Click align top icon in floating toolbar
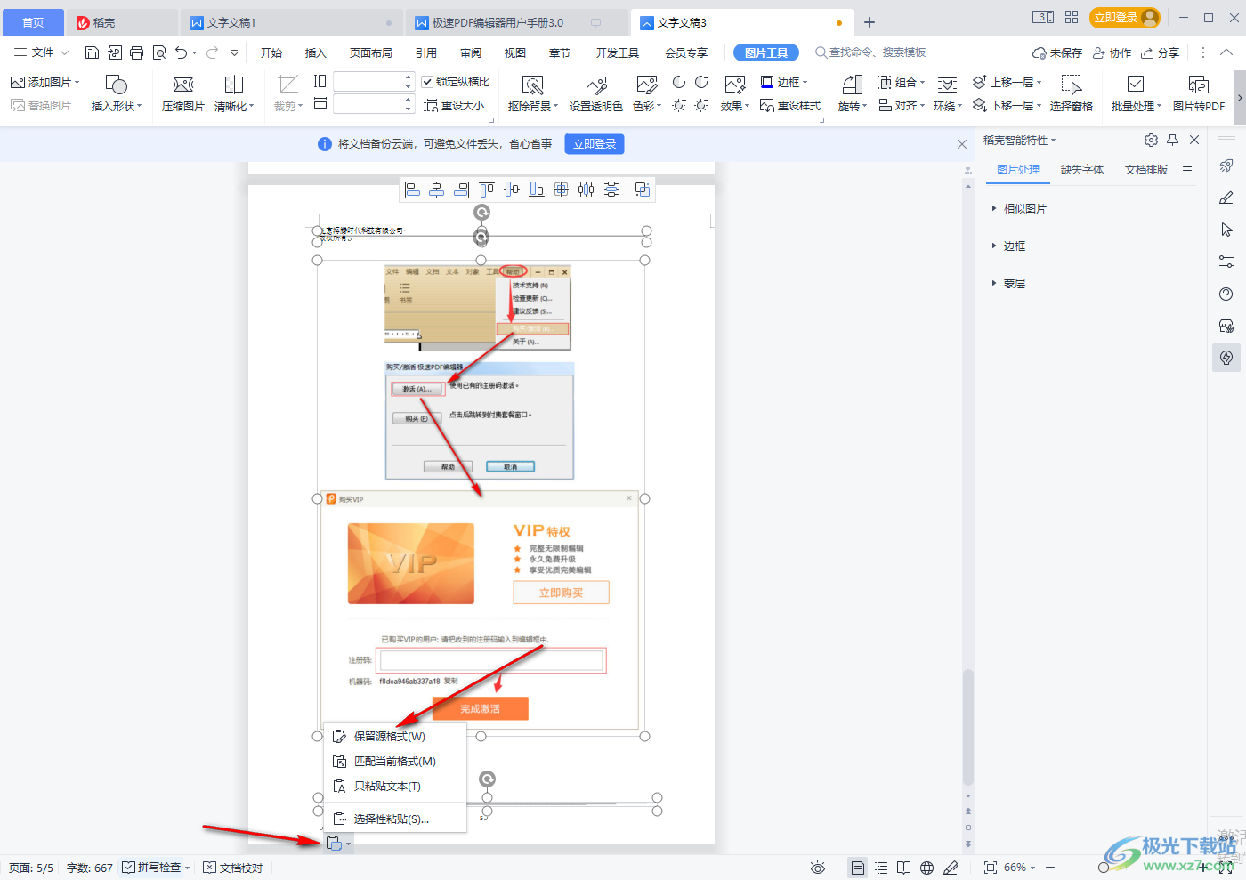 point(487,190)
